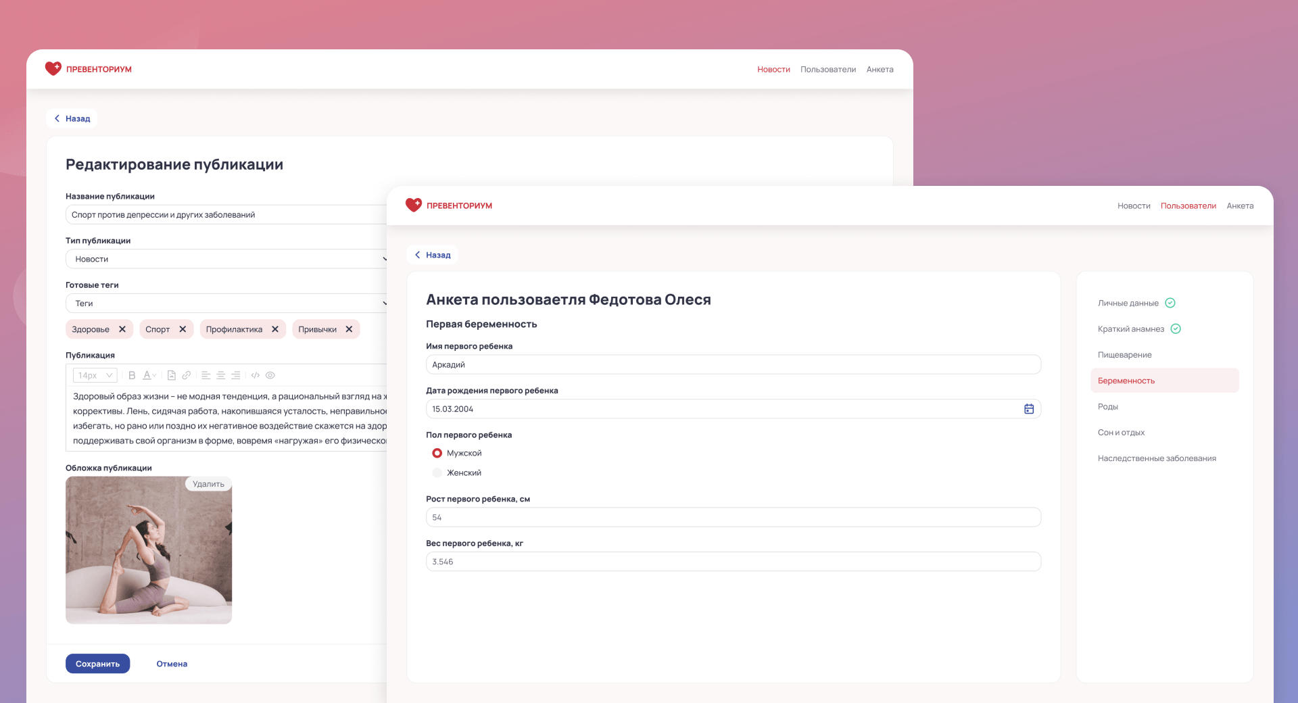Click Удалить on the publication cover image

(208, 484)
